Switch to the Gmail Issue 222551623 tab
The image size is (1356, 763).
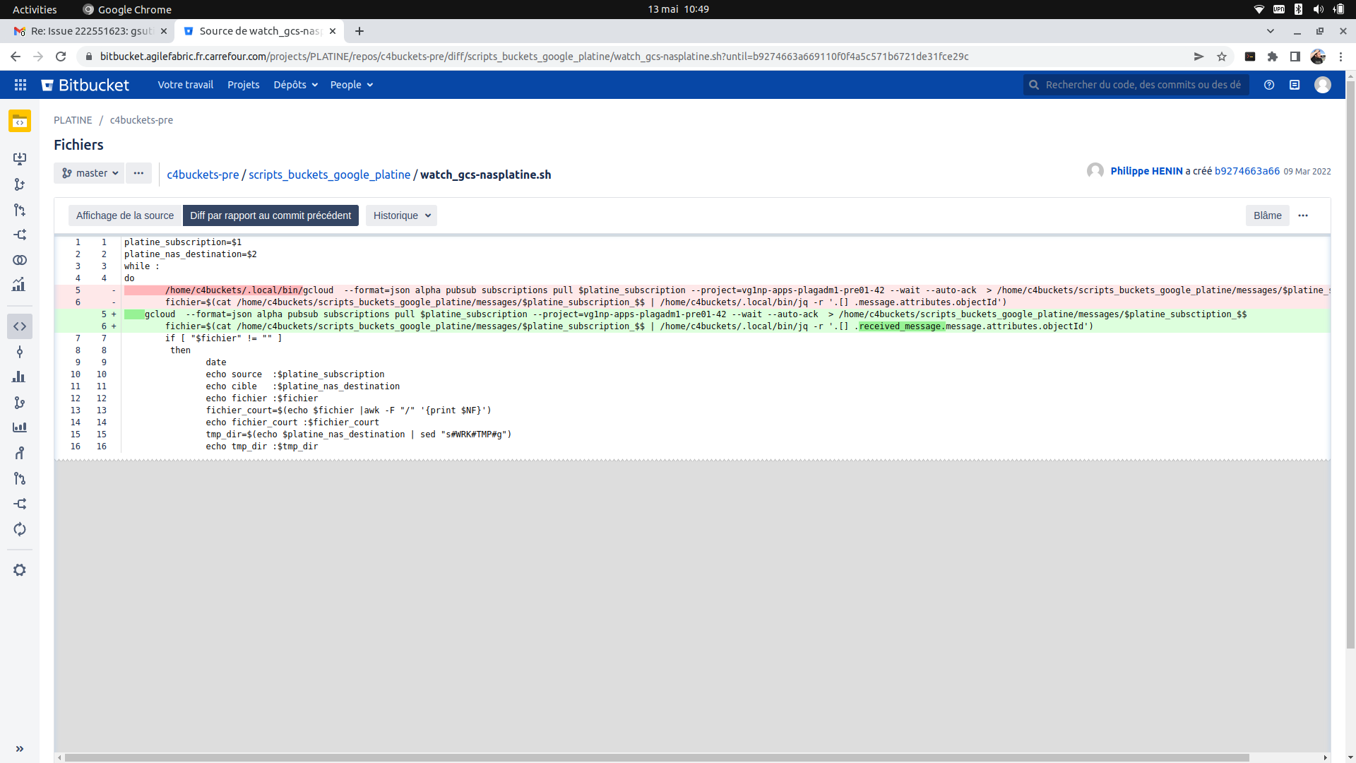point(92,31)
